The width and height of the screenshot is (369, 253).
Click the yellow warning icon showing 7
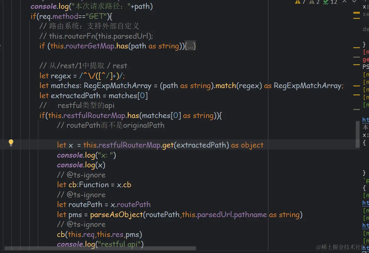tap(301, 2)
